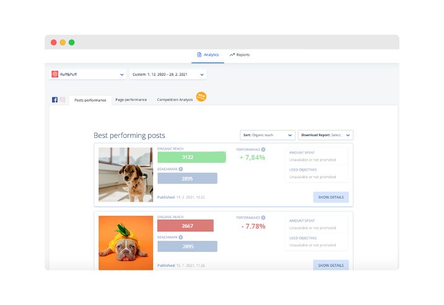Click Published: 19. 2. 2021, 10:22 text
Screen dimensions: 444x305
[x=181, y=197]
